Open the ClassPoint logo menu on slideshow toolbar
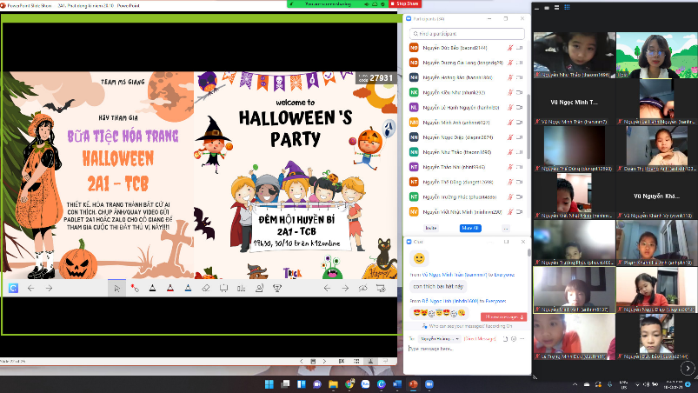This screenshot has width=698, height=393. 14,288
